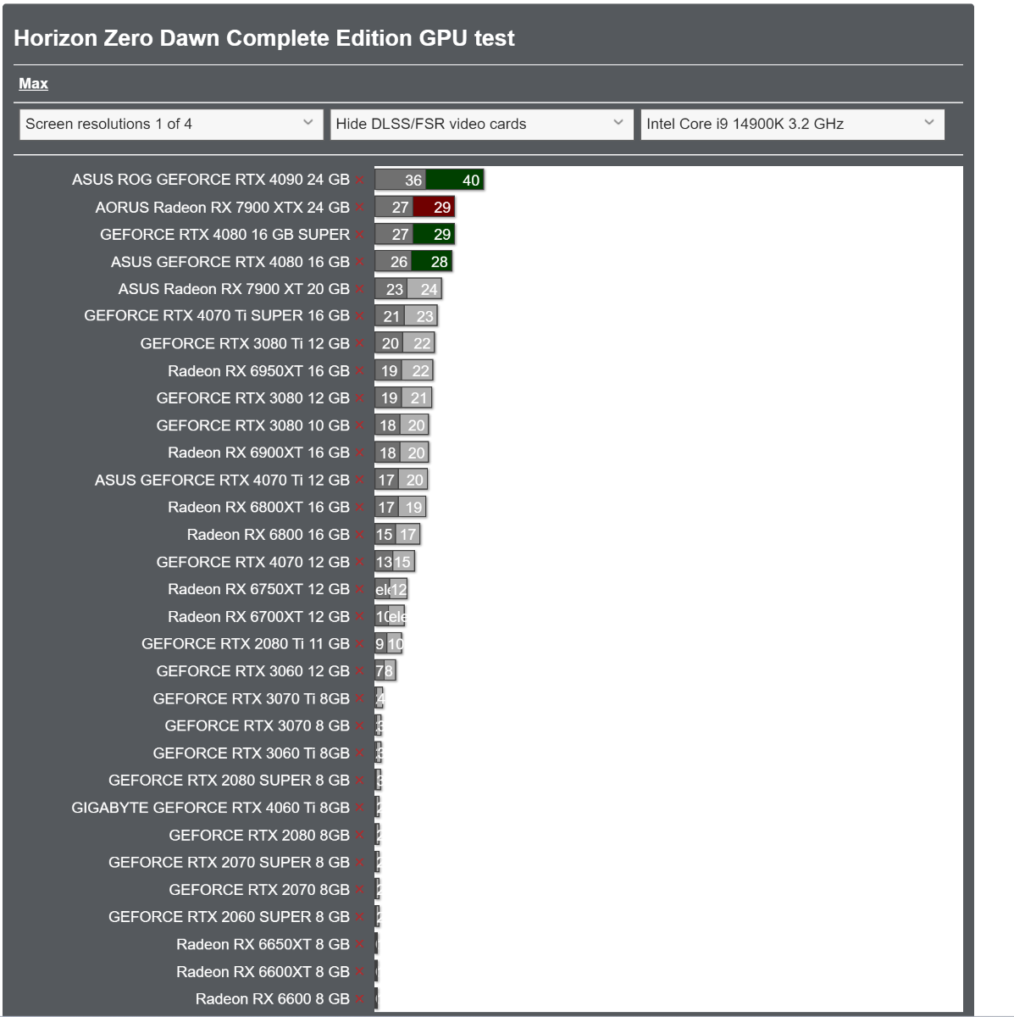Screen dimensions: 1014x1017
Task: Click the red X next to GIGABYTE GEFORCE RTX 4060 Ti 8GB
Action: (x=360, y=809)
